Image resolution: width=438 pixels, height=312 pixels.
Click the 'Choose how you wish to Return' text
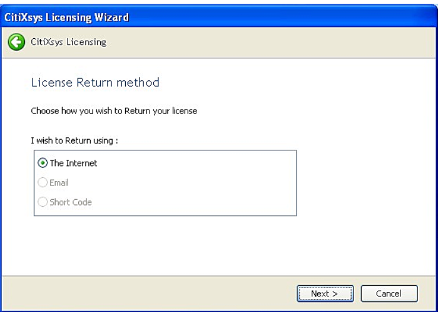point(114,111)
